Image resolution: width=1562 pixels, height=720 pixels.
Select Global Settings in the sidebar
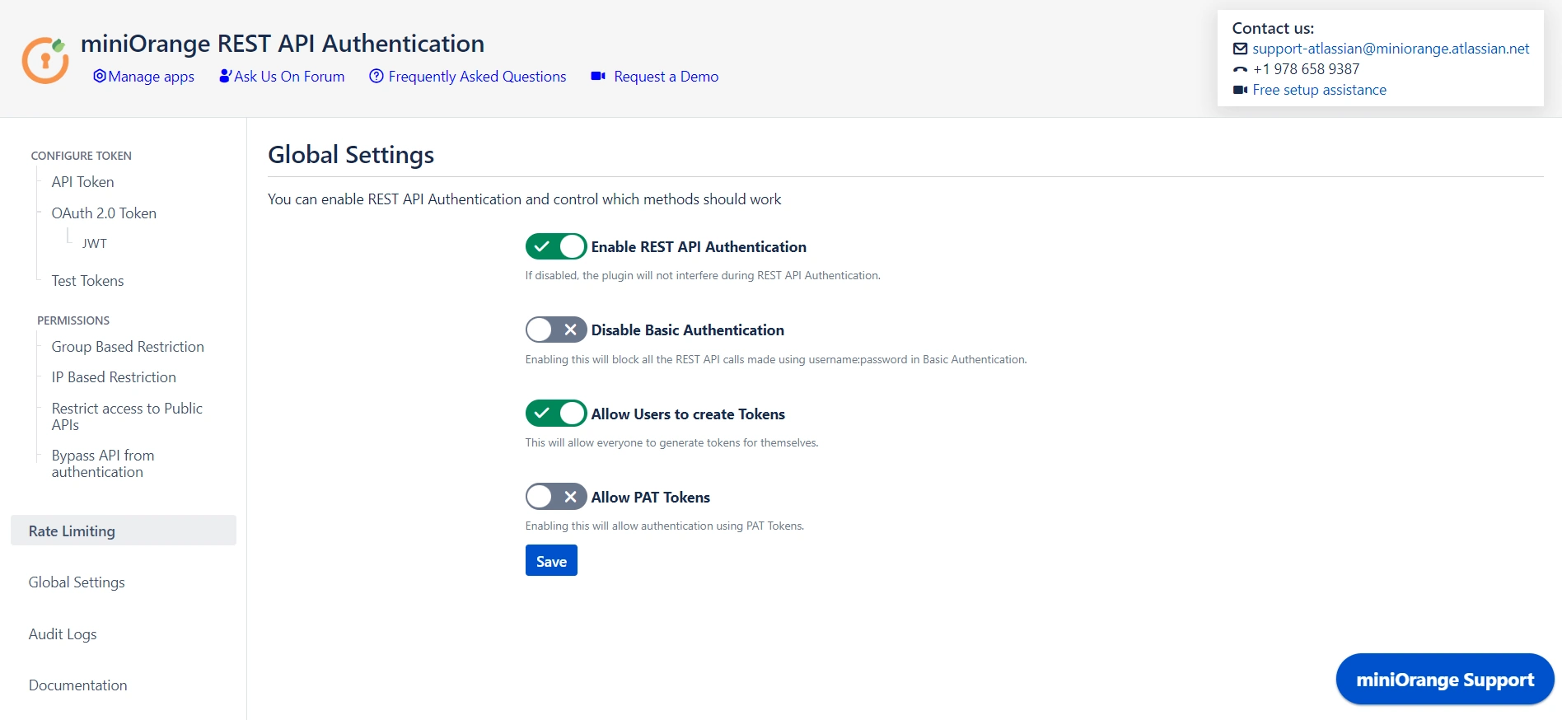click(77, 582)
